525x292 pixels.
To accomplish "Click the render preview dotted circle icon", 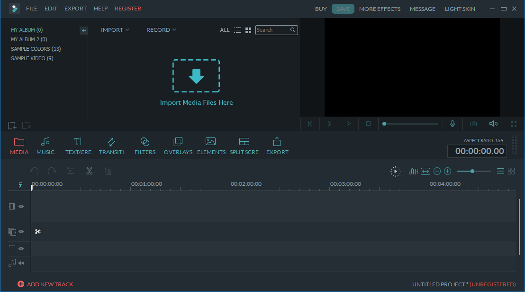I will click(x=396, y=172).
